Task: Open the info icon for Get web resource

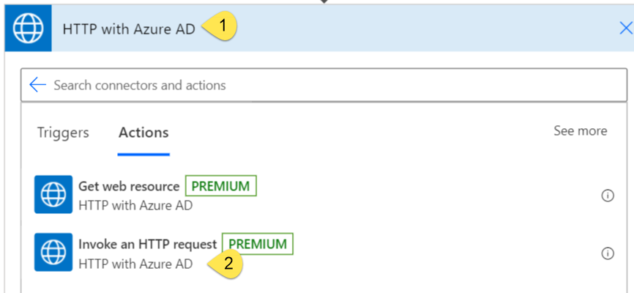Action: pyautogui.click(x=607, y=195)
